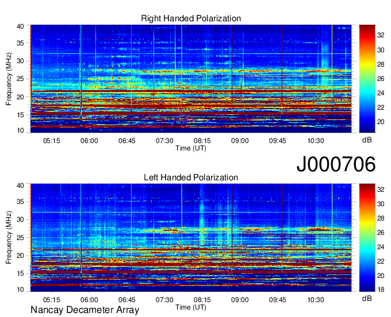Click the 25 frequency tick on top plot
Image resolution: width=391 pixels, height=317 pixels.
click(20, 79)
